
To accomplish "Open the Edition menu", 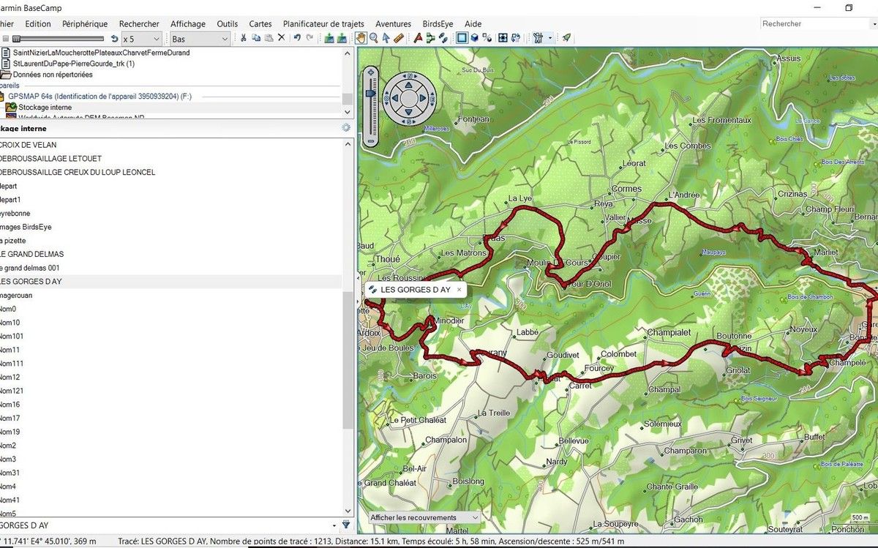I will 38,24.
